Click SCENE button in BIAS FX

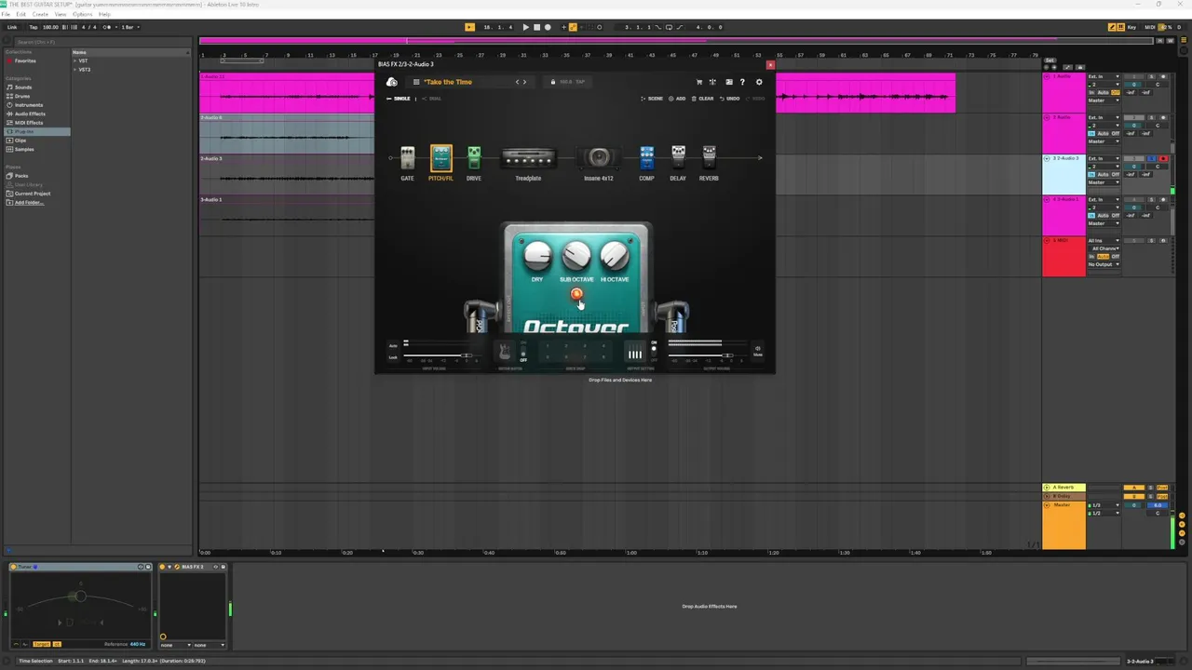pyautogui.click(x=652, y=99)
